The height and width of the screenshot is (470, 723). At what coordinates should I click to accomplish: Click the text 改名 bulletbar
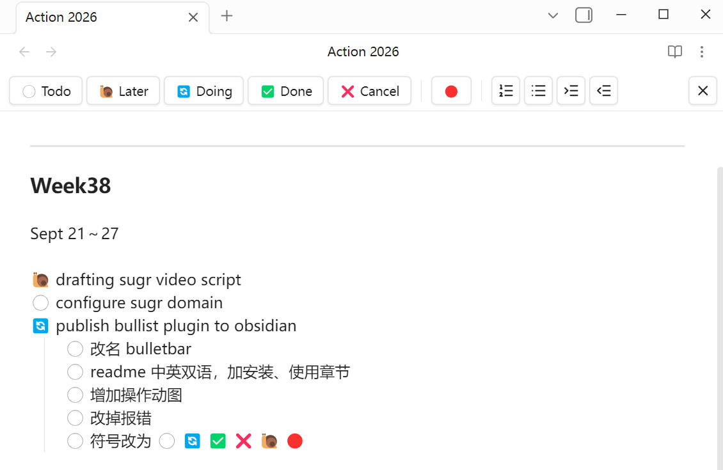click(x=141, y=349)
